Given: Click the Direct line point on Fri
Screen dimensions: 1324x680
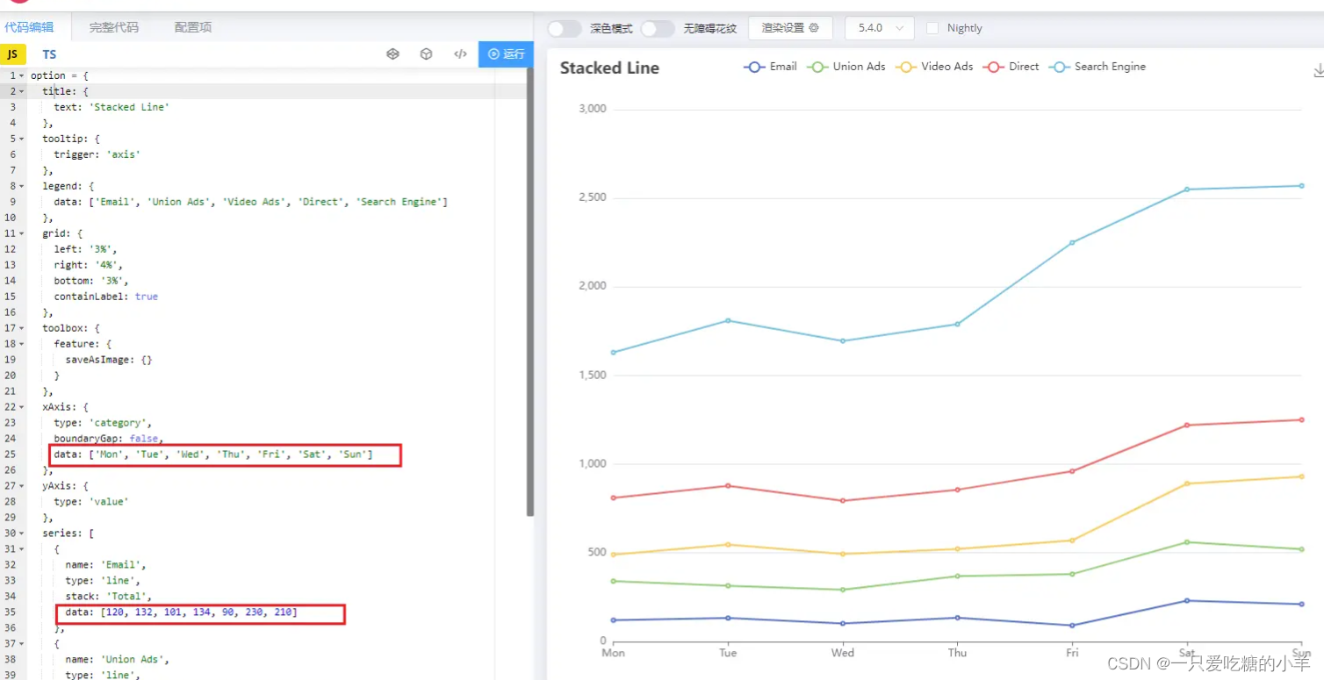Looking at the screenshot, I should [x=1072, y=471].
